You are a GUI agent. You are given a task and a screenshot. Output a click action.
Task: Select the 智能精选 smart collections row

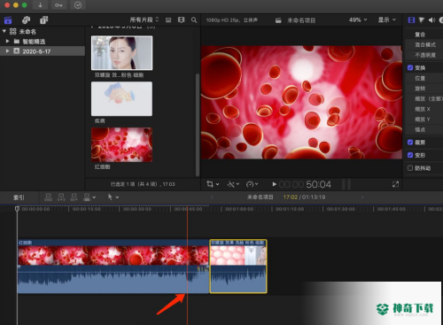[43, 41]
